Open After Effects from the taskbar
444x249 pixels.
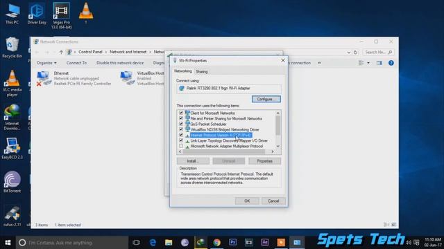coord(265,243)
